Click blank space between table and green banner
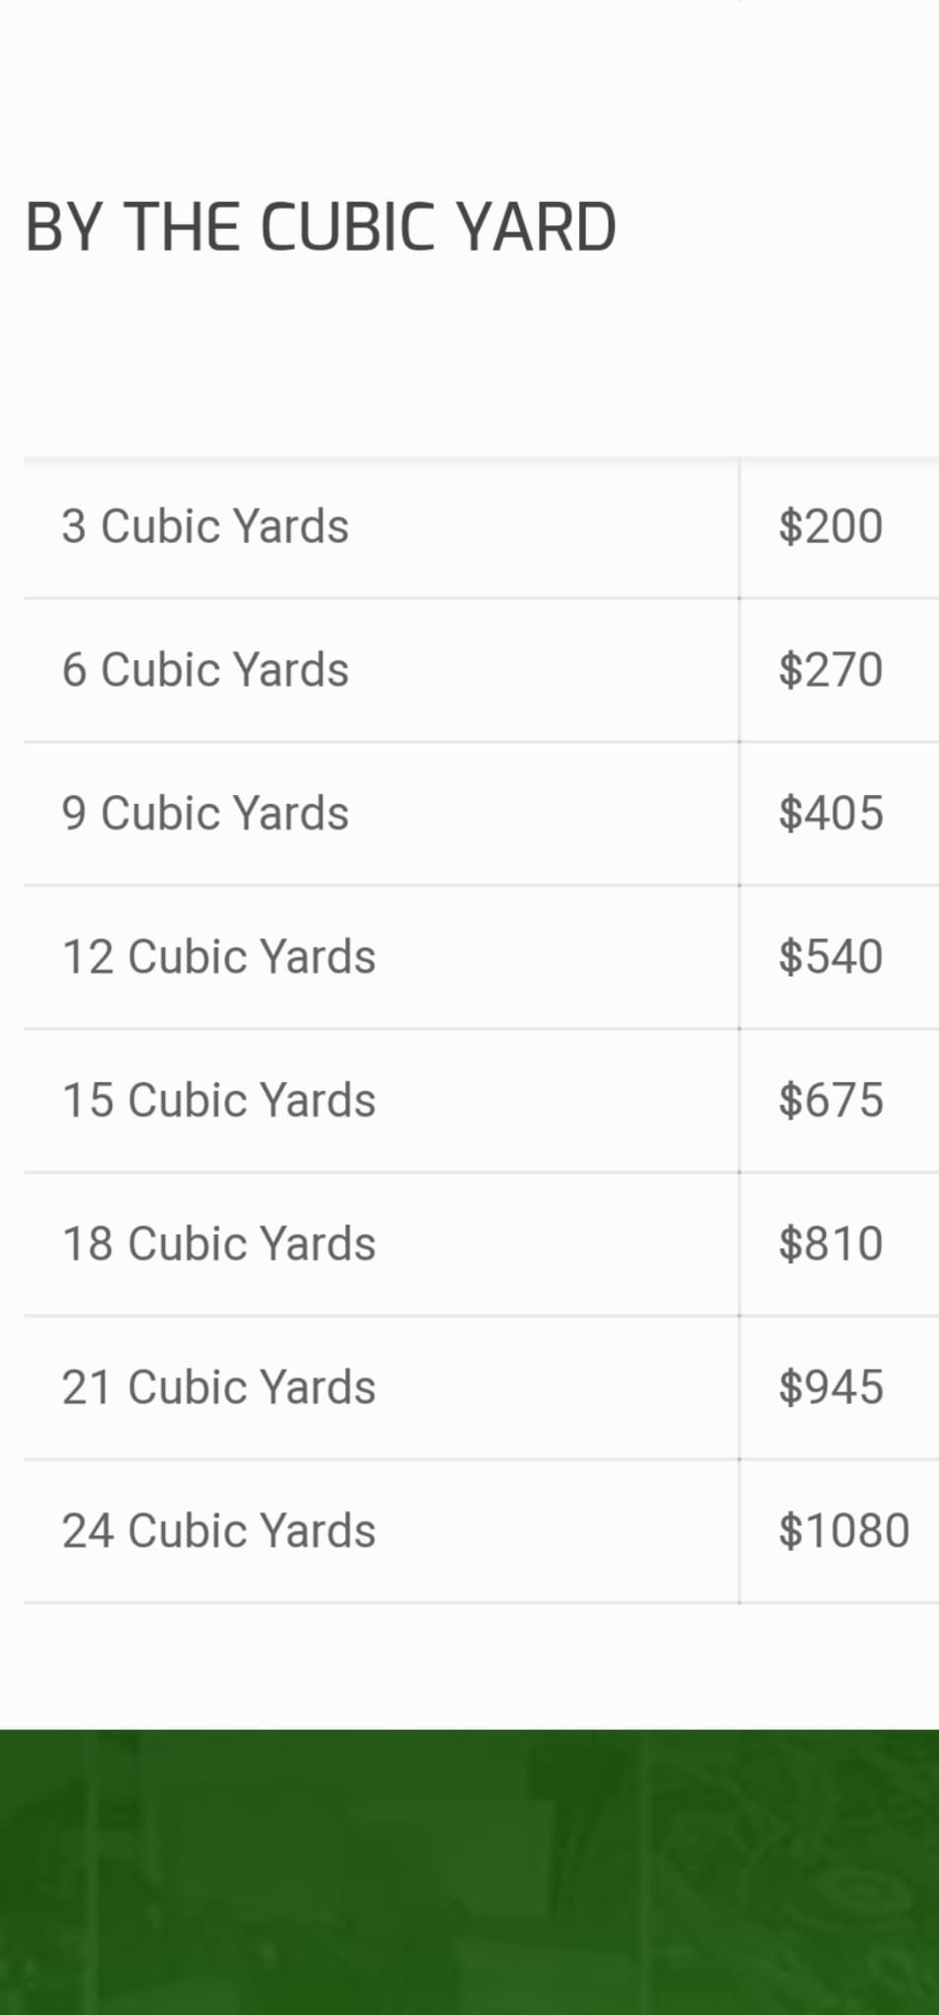 pos(469,1667)
